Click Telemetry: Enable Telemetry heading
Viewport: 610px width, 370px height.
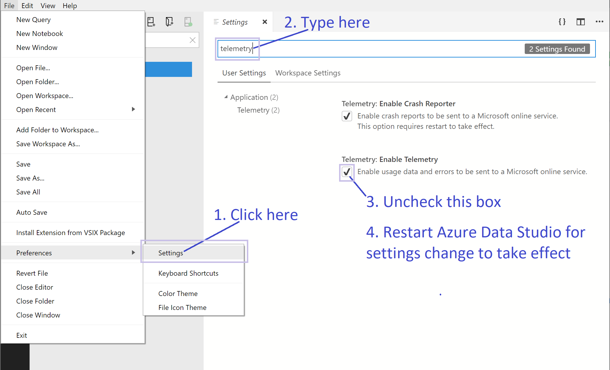390,160
